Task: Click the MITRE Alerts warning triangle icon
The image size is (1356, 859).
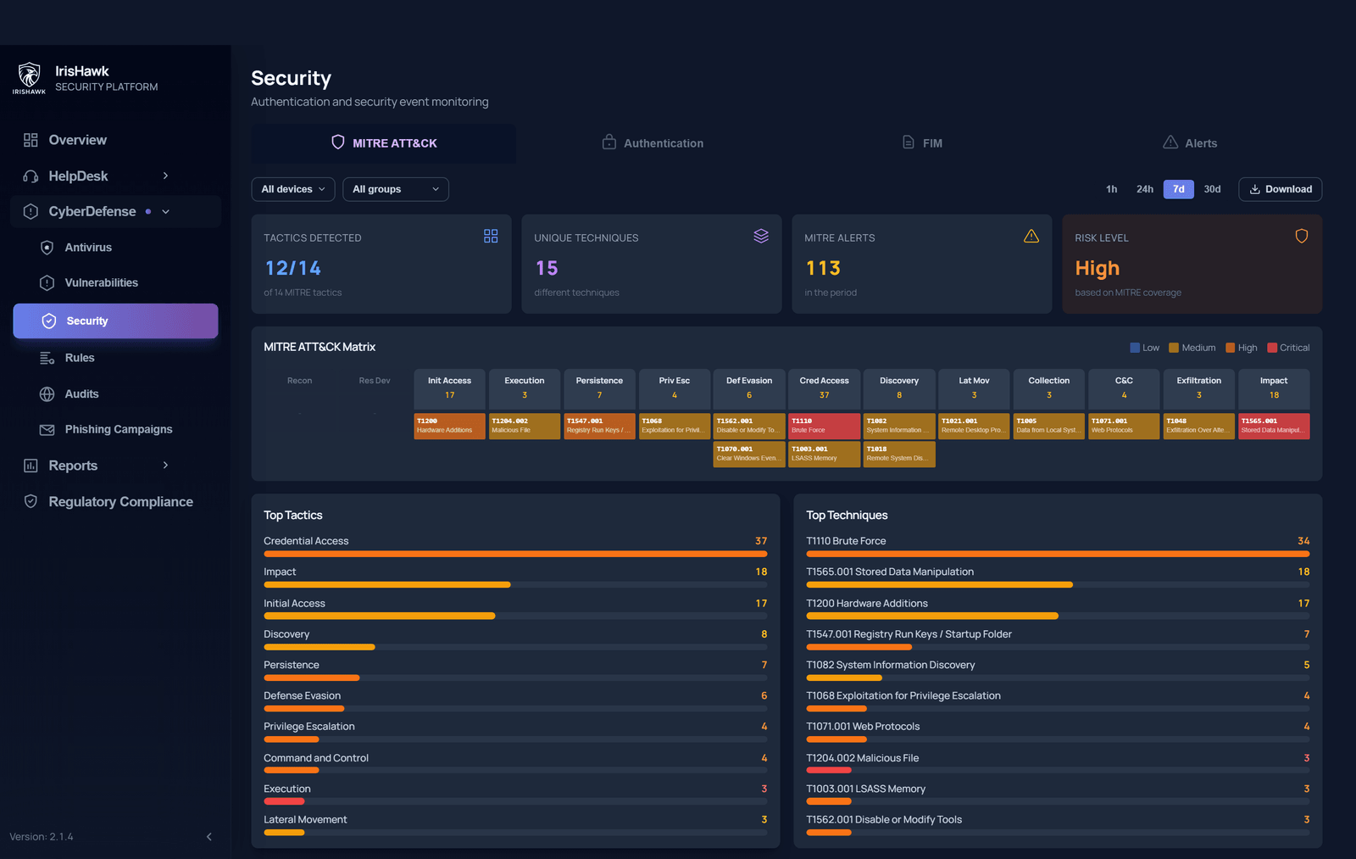Action: point(1031,236)
